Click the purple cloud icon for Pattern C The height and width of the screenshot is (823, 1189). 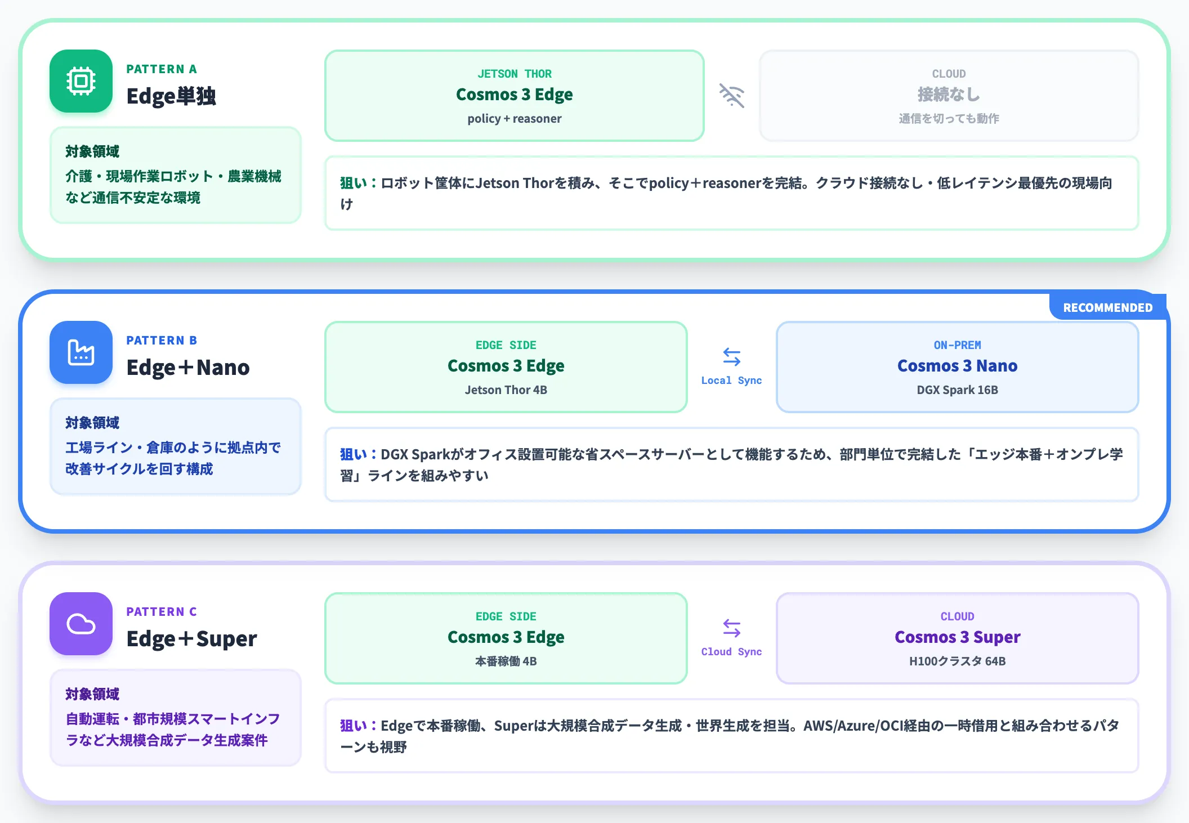(x=81, y=624)
